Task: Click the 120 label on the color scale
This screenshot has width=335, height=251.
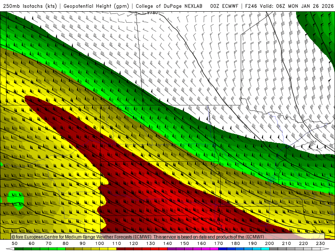Action: click(x=134, y=243)
